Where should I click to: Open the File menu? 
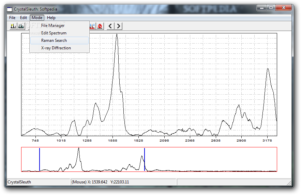tap(12, 18)
